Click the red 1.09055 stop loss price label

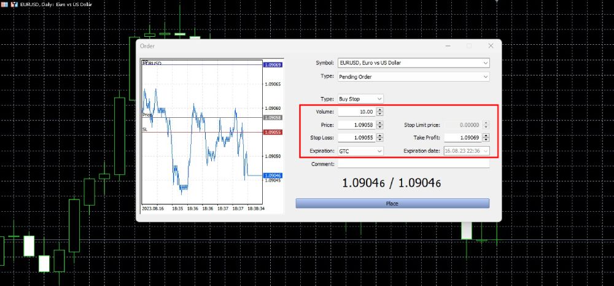pos(272,132)
